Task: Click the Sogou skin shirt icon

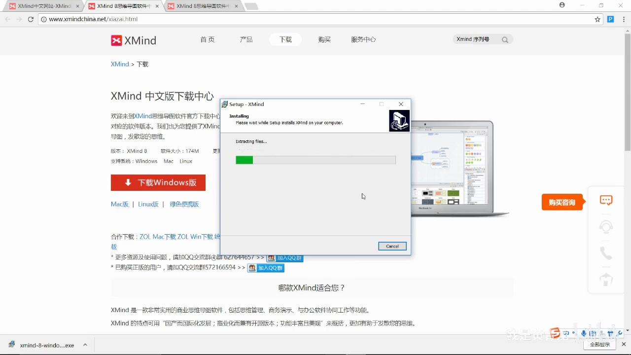Action: click(x=610, y=333)
